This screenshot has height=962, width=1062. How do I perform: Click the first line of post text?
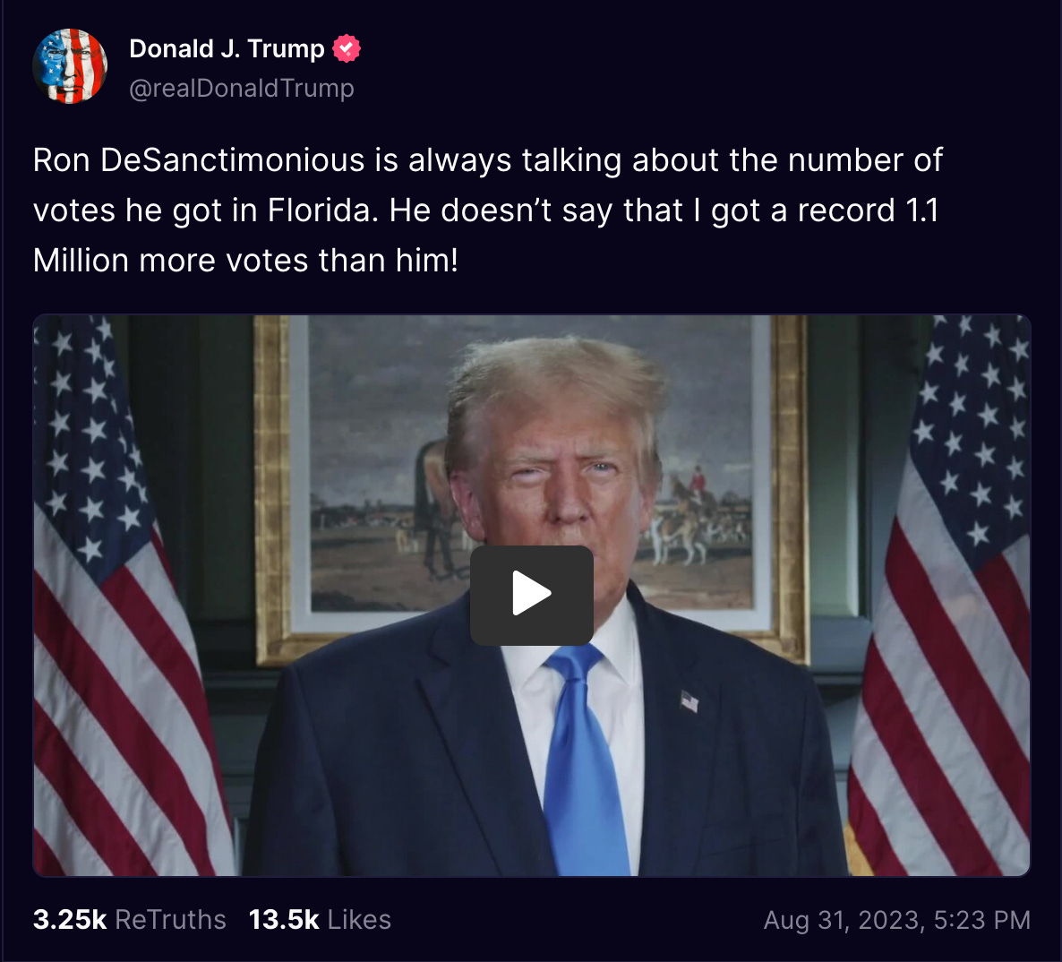488,159
